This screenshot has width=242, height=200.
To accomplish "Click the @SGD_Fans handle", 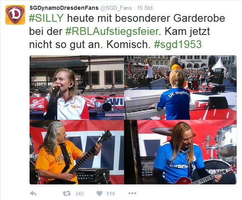I will pos(116,8).
